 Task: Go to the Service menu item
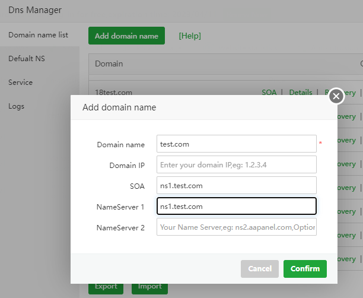(x=20, y=83)
